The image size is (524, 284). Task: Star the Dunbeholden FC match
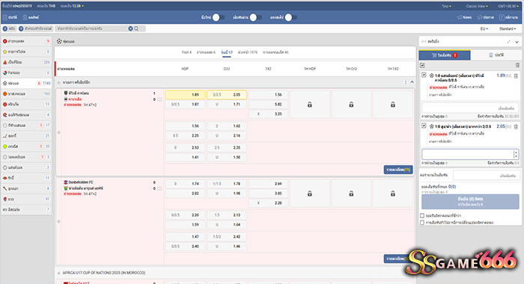pyautogui.click(x=59, y=221)
